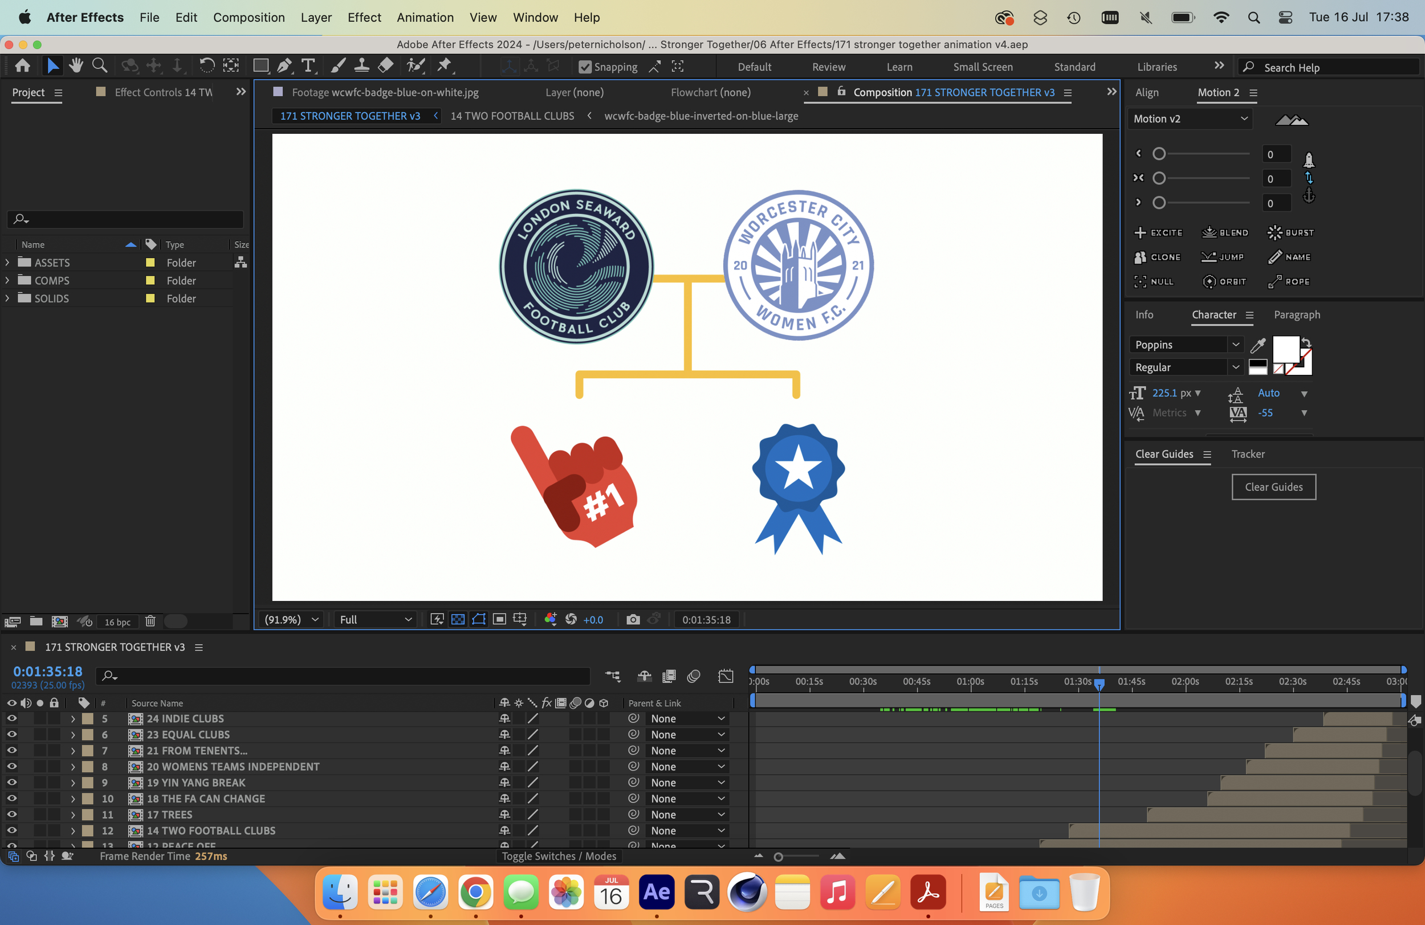Toggle the Snapping checkbox
Viewport: 1425px width, 925px height.
click(x=585, y=67)
